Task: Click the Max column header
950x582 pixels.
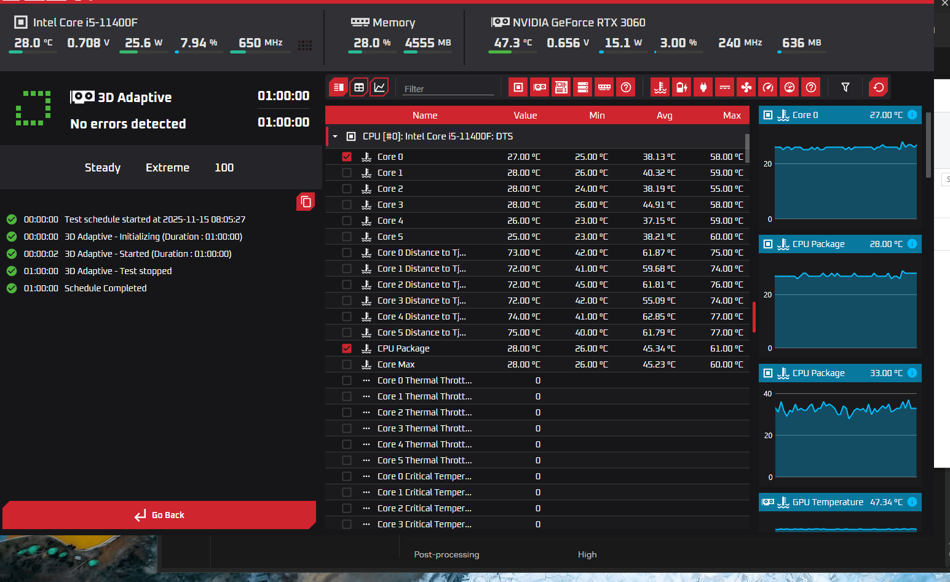Action: click(x=732, y=116)
